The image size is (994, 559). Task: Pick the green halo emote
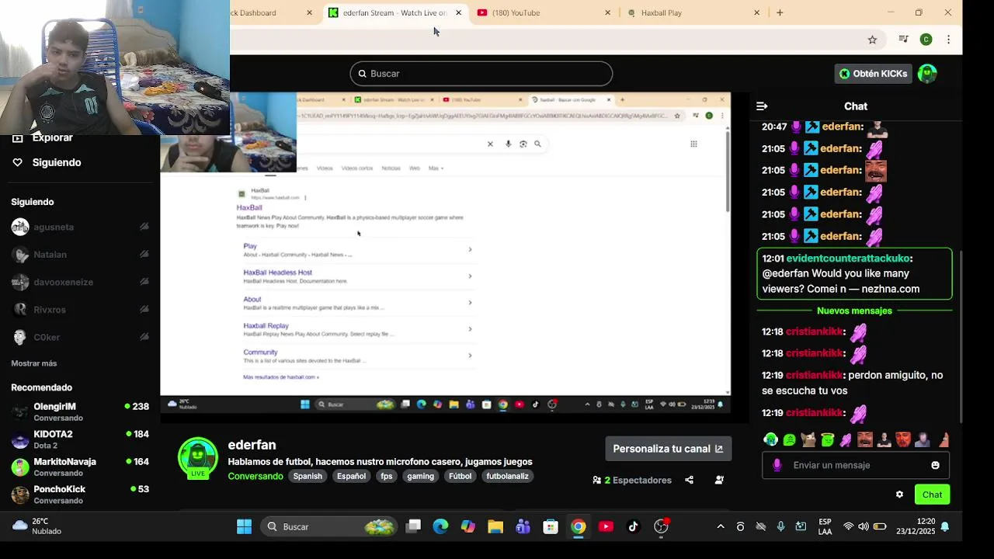(x=827, y=440)
